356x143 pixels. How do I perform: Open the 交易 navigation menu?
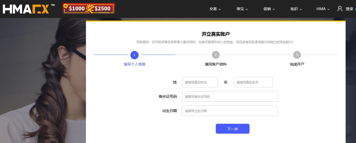click(x=215, y=9)
